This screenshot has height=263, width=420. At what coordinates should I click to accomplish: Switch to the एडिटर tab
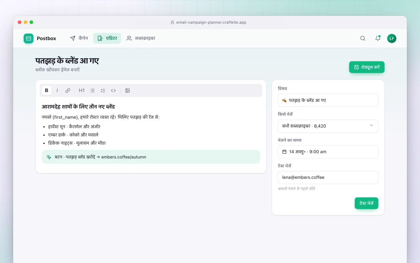point(107,38)
